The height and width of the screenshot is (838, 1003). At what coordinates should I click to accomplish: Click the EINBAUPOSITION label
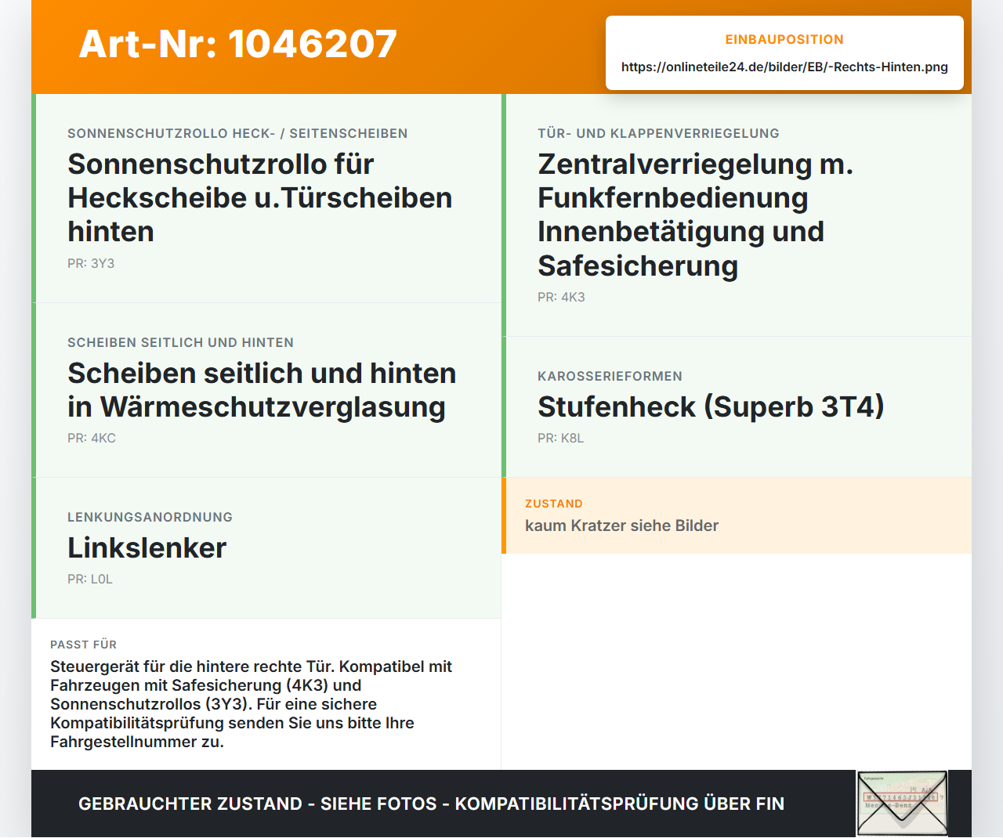[784, 40]
